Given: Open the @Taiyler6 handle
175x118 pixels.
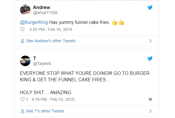Looking at the screenshot, I should pos(44,64).
